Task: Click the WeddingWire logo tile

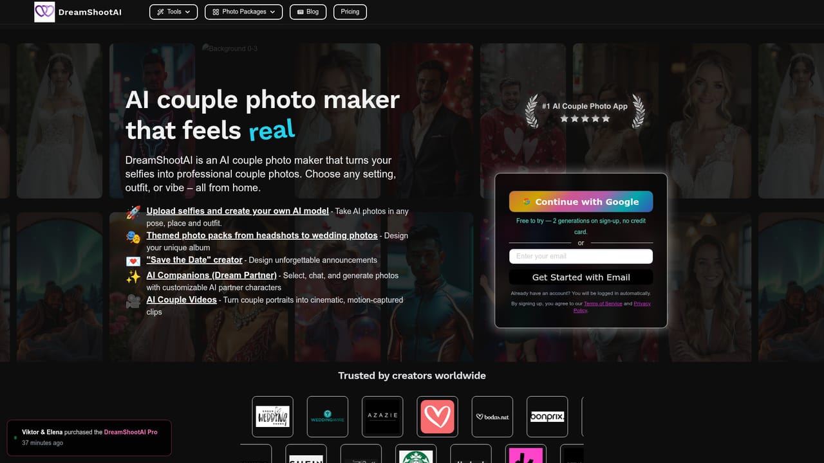Action: 328,417
